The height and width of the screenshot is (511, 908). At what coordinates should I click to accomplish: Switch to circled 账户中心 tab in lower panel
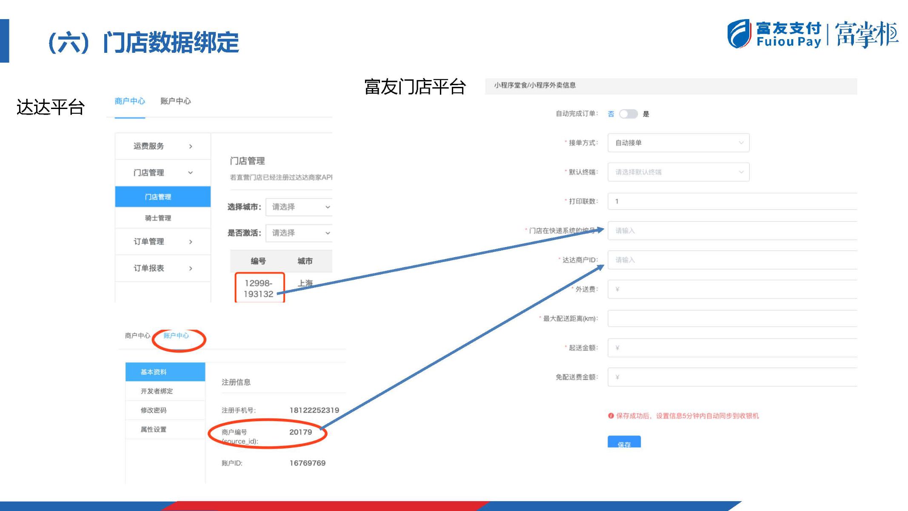point(176,336)
